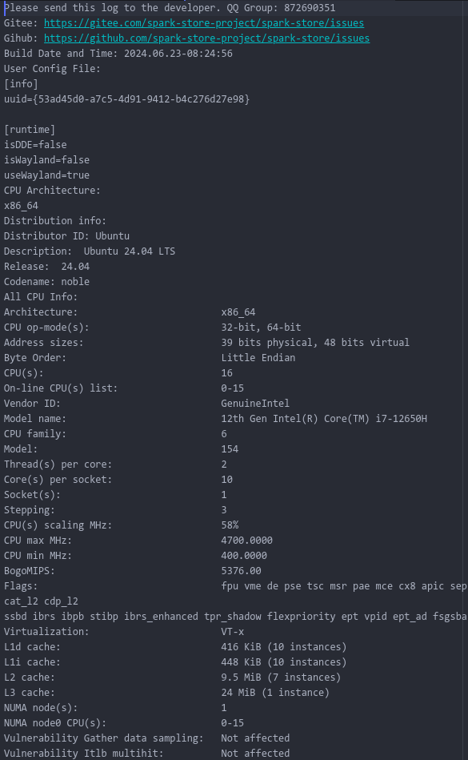
Task: Place cursor on the [info] section header
Action: point(21,84)
